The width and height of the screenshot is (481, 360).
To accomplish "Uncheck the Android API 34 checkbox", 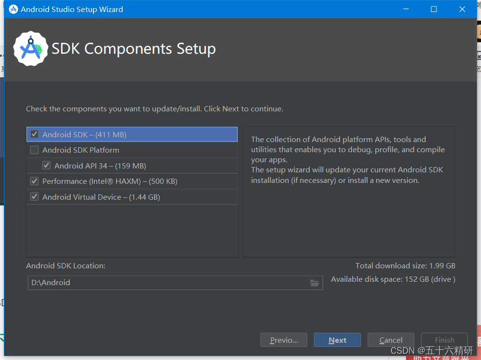I will click(46, 166).
